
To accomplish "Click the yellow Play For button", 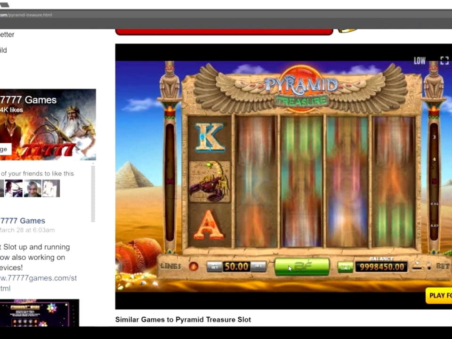I will coord(439,296).
